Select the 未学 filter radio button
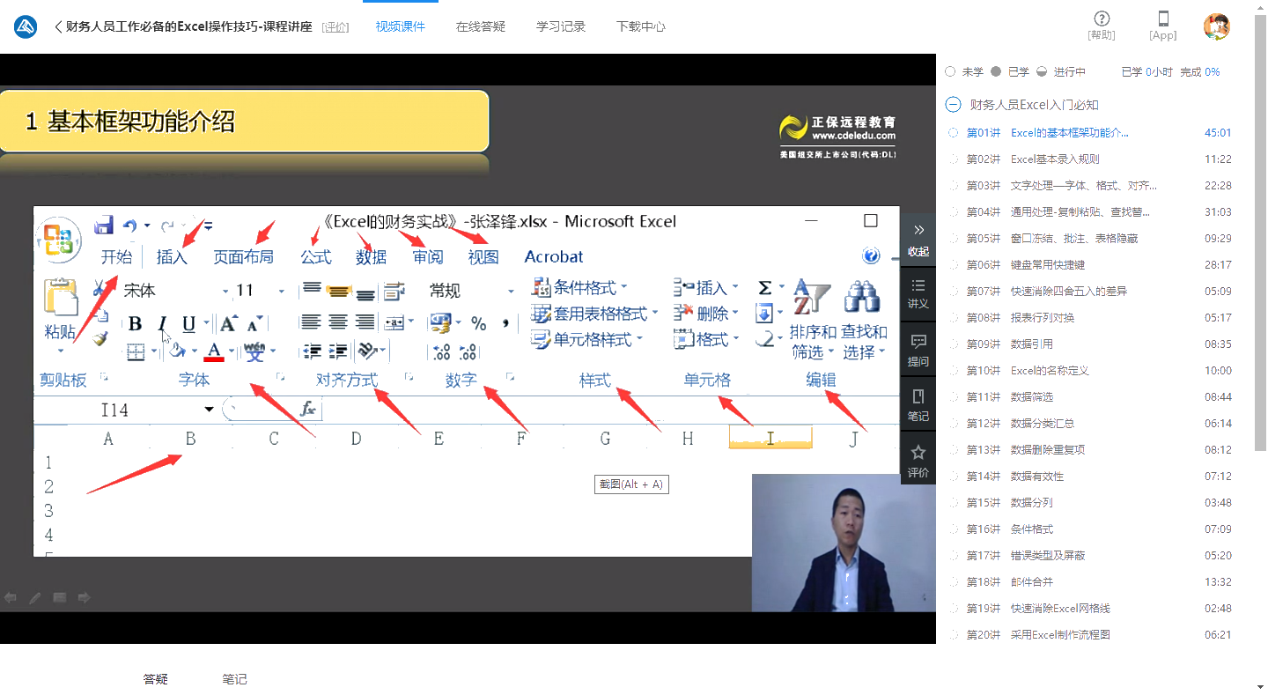 [950, 71]
